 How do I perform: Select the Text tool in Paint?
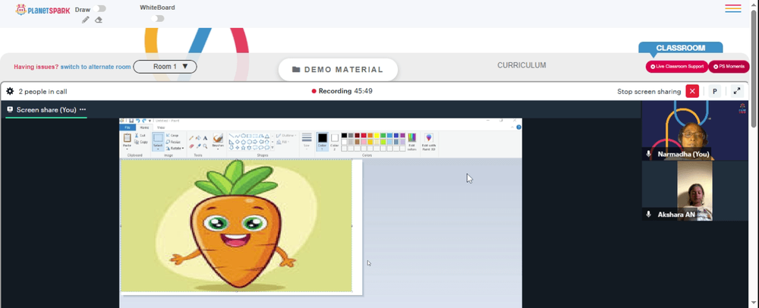tap(205, 138)
